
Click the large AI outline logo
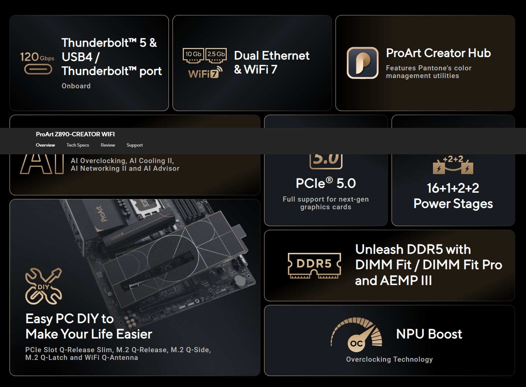(42, 163)
